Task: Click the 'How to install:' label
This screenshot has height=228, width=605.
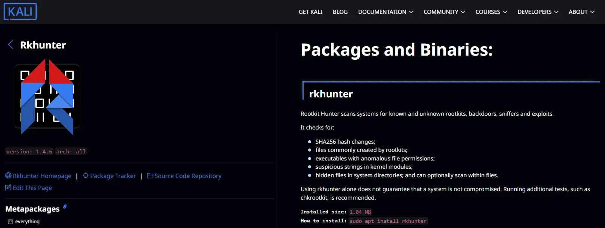Action: click(x=323, y=221)
